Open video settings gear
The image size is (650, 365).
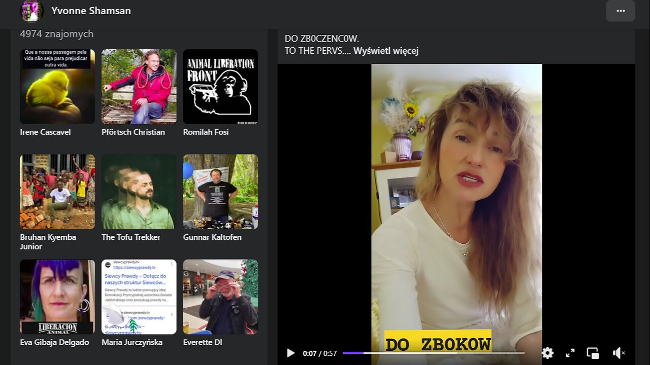pos(547,353)
